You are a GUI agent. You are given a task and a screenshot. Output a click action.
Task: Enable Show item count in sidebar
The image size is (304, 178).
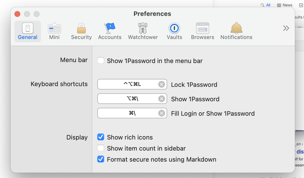coord(101,148)
